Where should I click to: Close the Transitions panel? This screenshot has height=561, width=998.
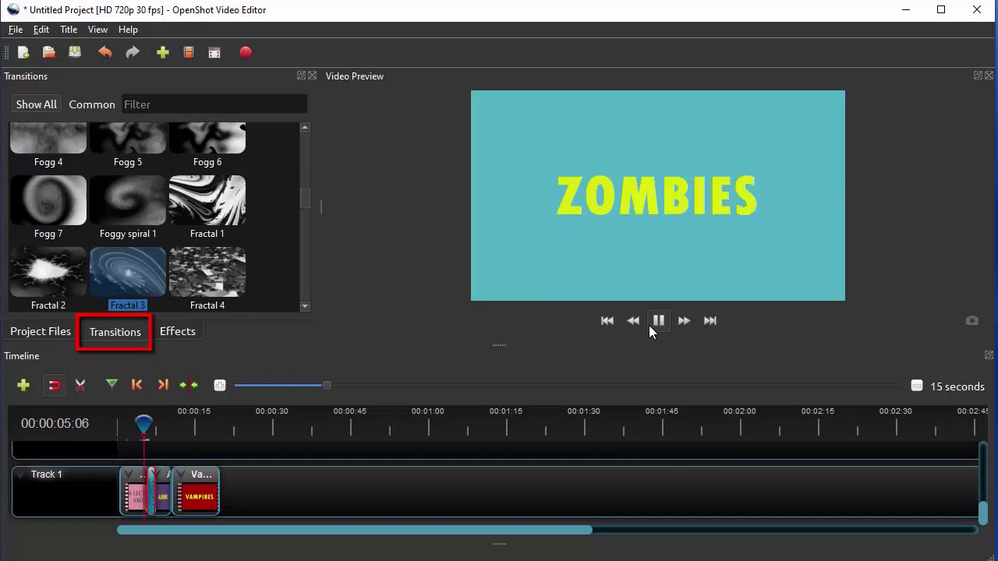[312, 76]
